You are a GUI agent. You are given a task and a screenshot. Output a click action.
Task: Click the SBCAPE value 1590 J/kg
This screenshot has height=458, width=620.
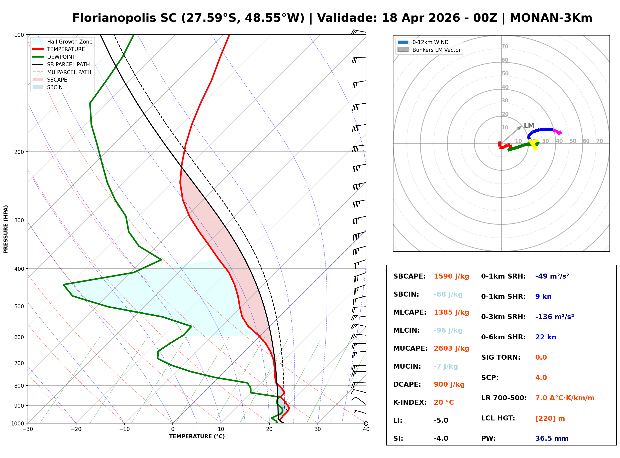(452, 276)
